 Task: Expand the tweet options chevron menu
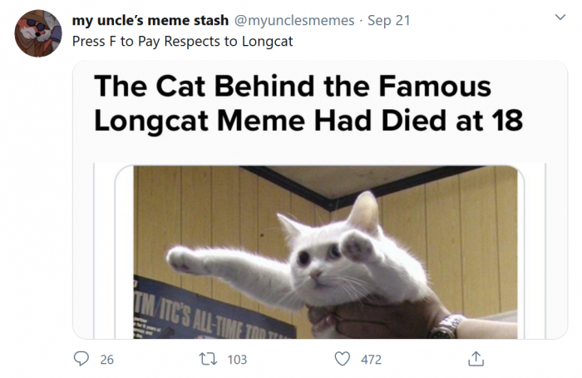pos(560,17)
